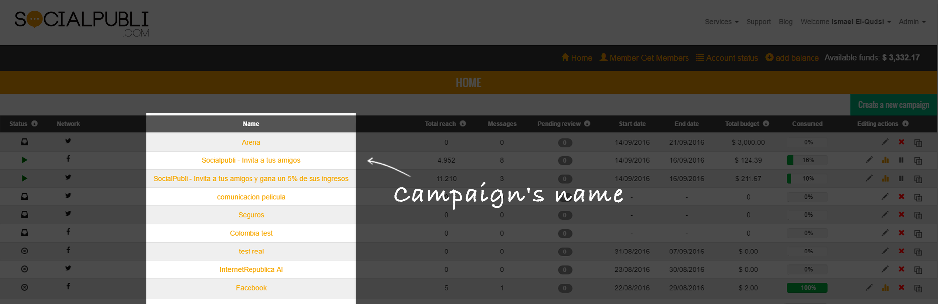Click the info icon beside Editing actions
Screen dimensions: 938x304
[906, 124]
